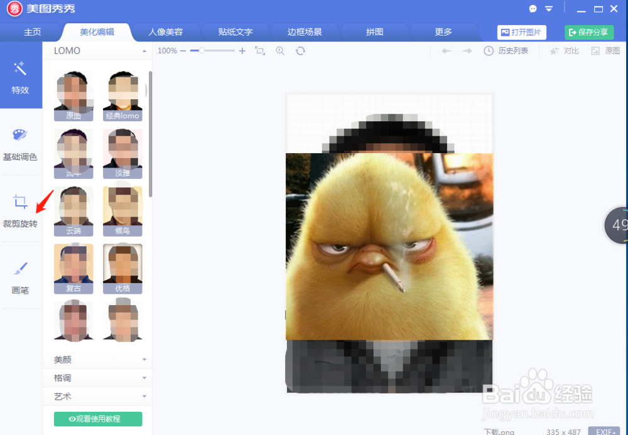
Task: Click the chat feedback bubble icon
Action: tap(533, 9)
